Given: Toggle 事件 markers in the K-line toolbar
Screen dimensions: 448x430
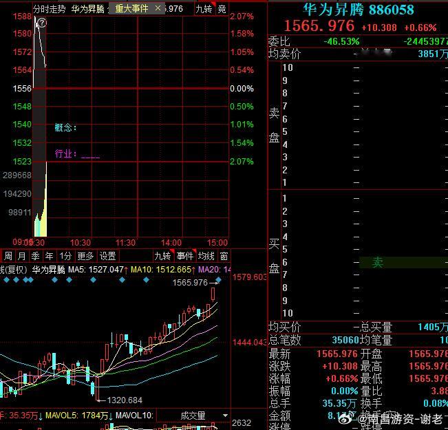Looking at the screenshot, I should tap(185, 256).
